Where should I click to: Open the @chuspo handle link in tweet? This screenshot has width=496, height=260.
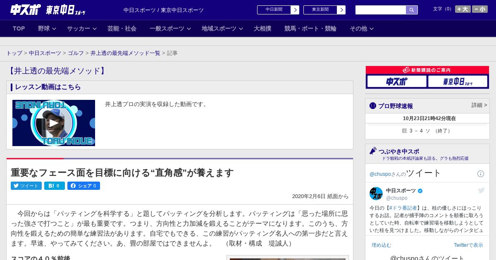pyautogui.click(x=397, y=198)
